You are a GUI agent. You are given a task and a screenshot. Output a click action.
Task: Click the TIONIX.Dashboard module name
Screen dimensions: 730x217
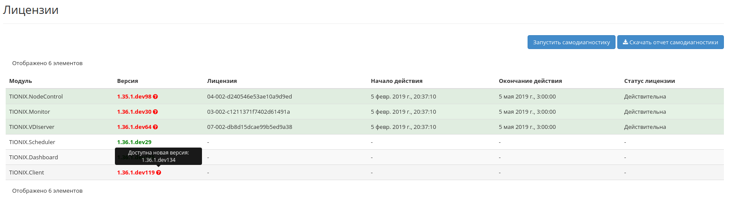pyautogui.click(x=34, y=158)
